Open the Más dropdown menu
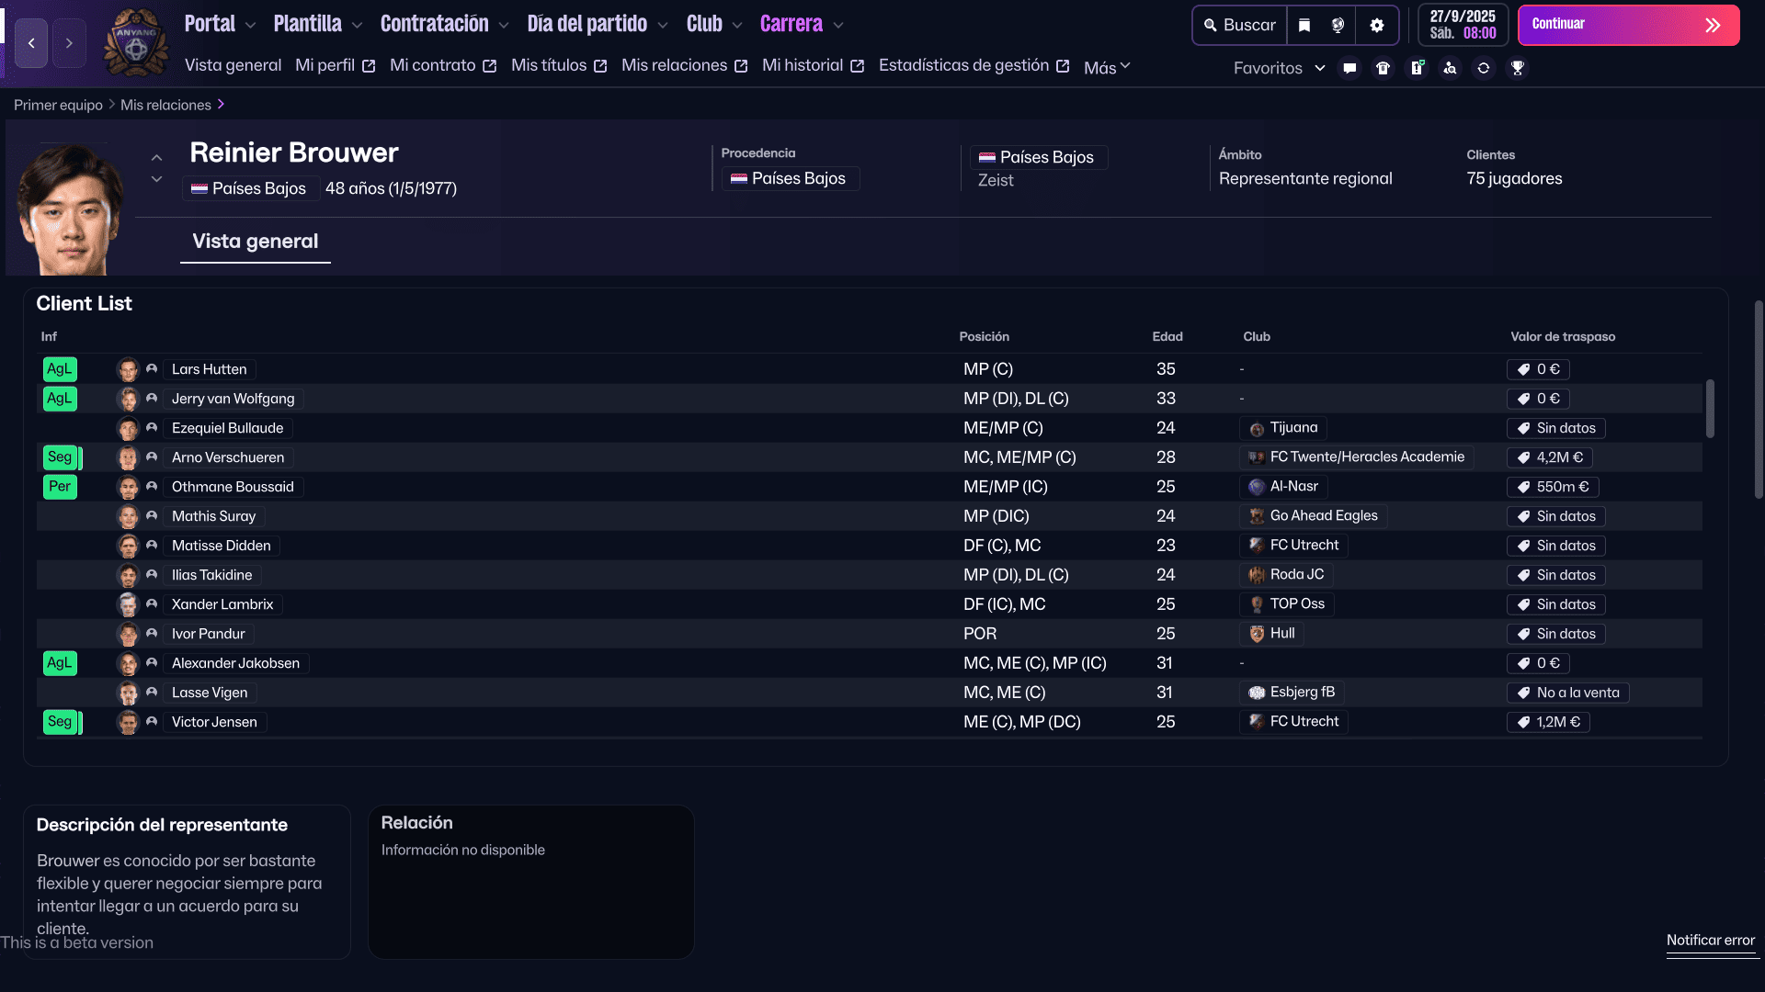The width and height of the screenshot is (1765, 992). [x=1107, y=67]
